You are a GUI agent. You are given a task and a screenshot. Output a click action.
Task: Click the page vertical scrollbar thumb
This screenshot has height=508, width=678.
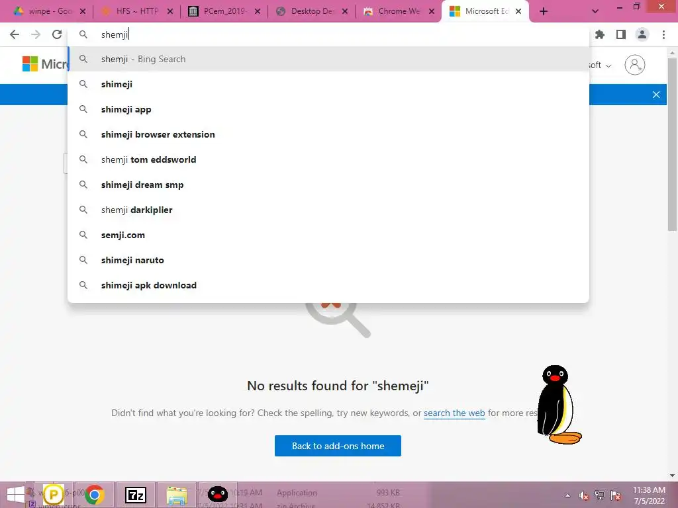coord(672,145)
